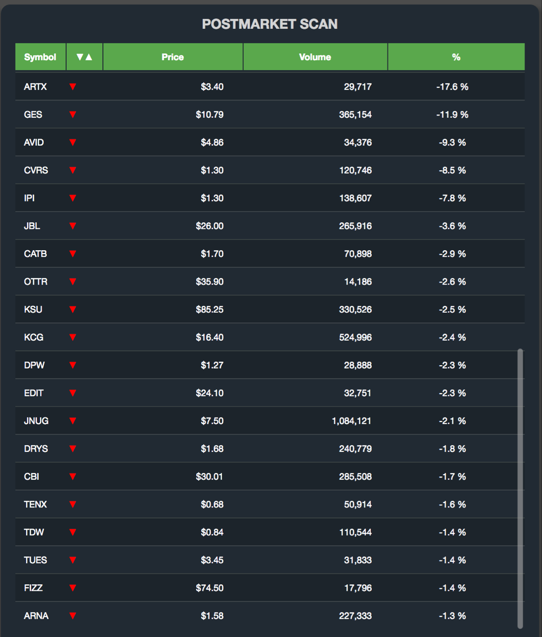Click the red arrow in the KSU row
The width and height of the screenshot is (542, 637).
click(73, 310)
